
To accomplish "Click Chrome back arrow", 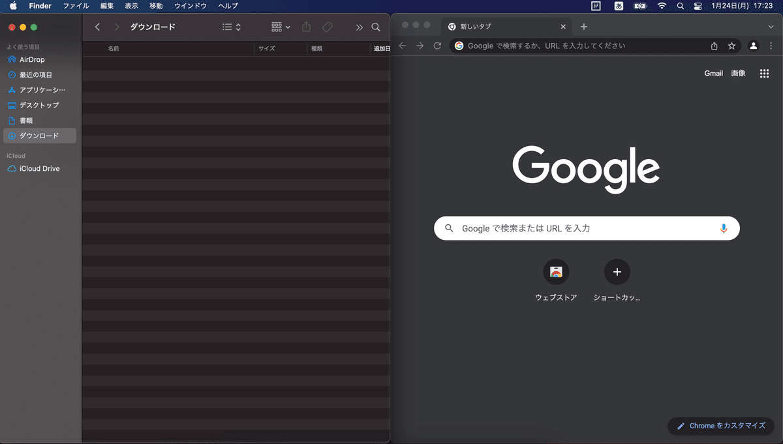I will point(403,46).
